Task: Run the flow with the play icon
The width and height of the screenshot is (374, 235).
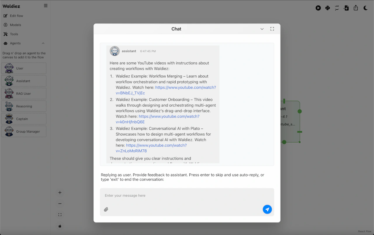Action: click(318, 8)
